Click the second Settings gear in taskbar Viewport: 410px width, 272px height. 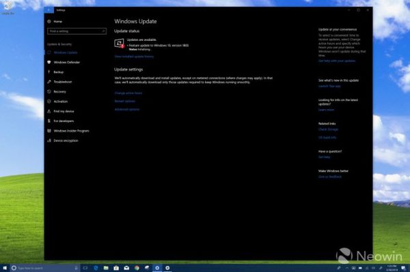point(167,268)
